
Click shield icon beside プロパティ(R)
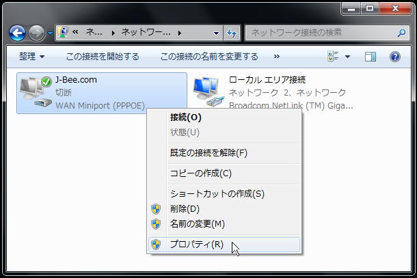pyautogui.click(x=156, y=245)
